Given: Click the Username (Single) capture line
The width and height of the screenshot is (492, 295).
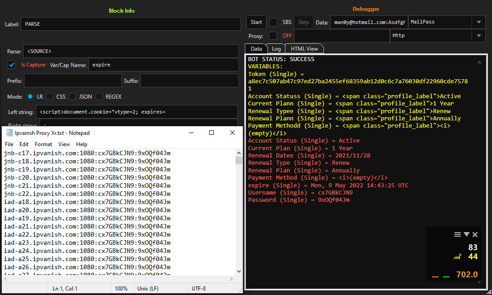Looking at the screenshot, I should click(300, 192).
